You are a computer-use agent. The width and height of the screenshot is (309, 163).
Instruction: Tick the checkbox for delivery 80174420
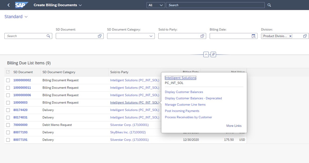8,110
